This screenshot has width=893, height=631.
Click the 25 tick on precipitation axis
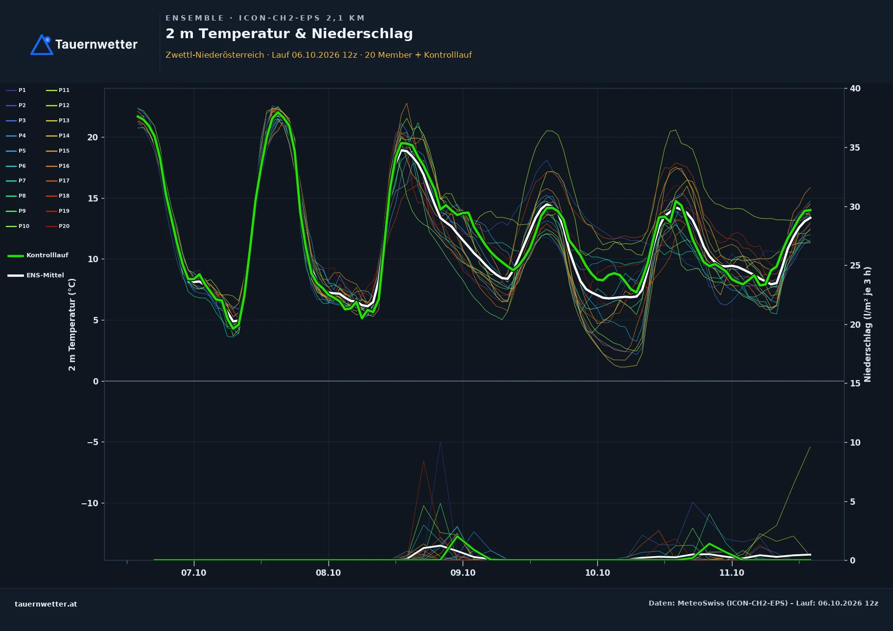[855, 266]
